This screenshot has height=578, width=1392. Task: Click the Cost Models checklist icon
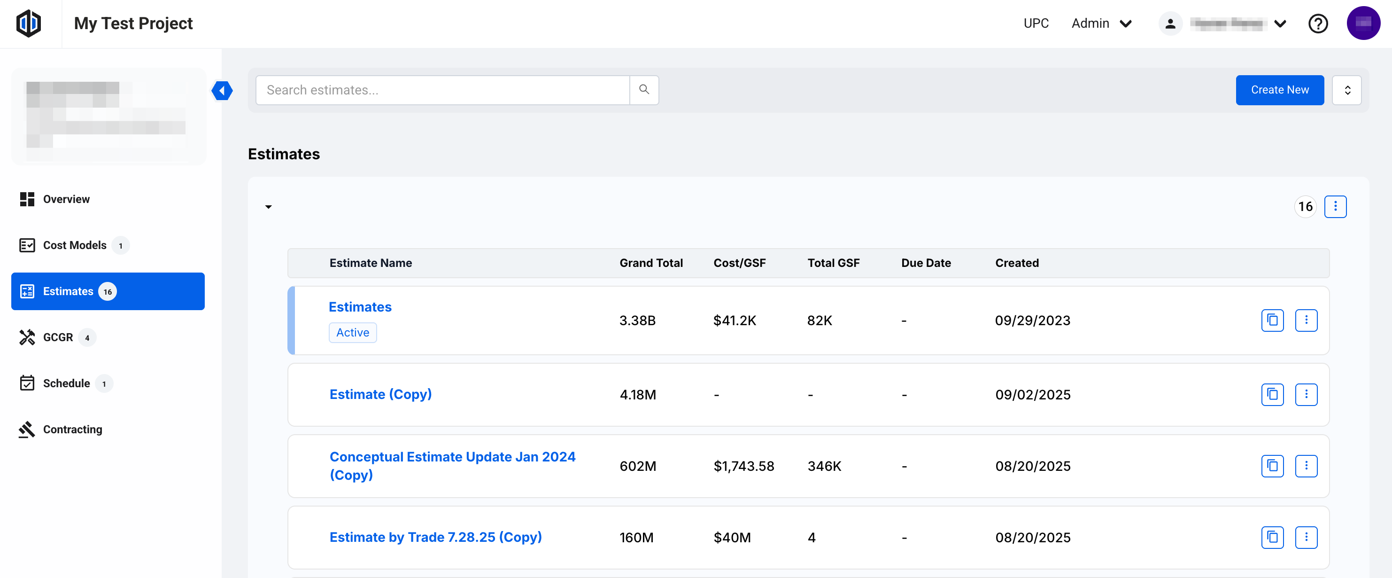[x=27, y=245]
